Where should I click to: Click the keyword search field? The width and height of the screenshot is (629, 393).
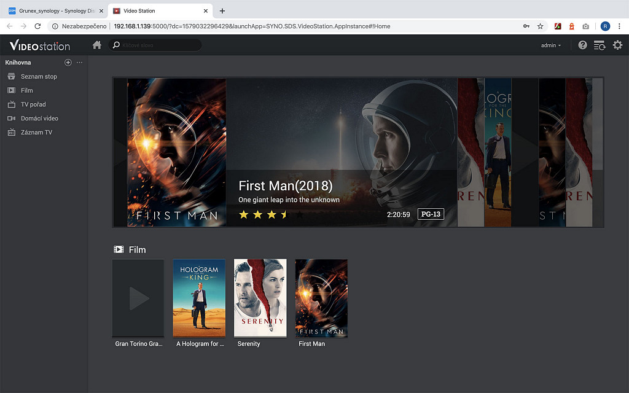click(160, 45)
